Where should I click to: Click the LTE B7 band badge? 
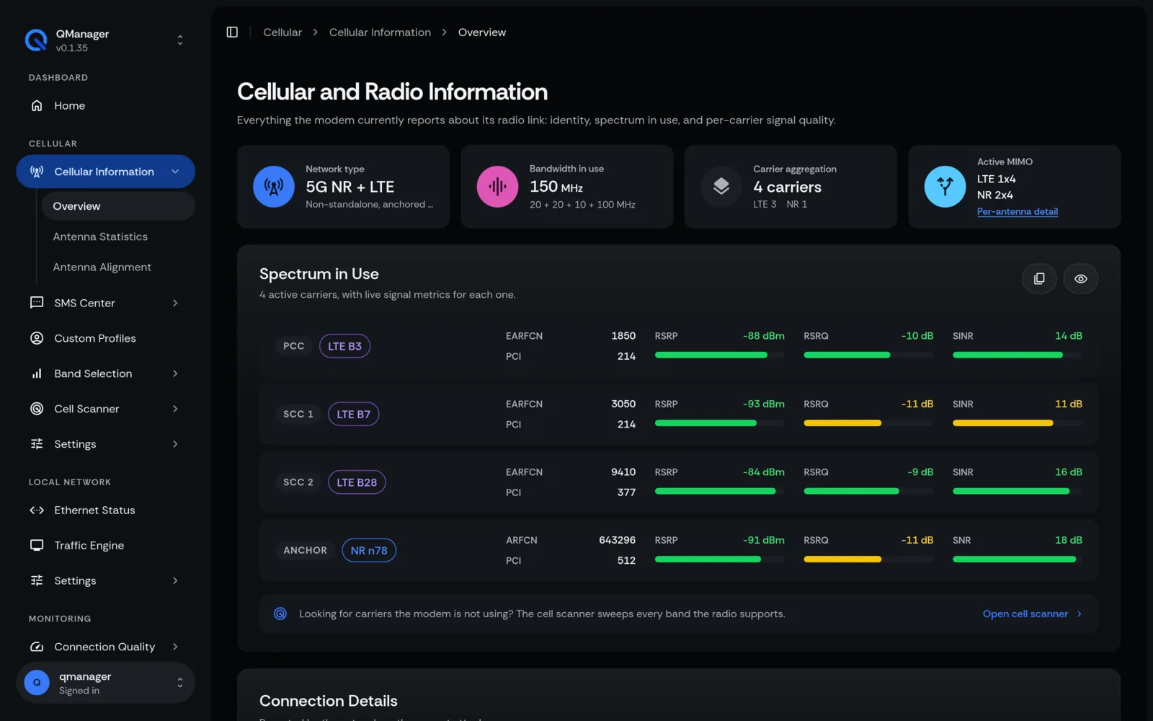click(x=353, y=414)
